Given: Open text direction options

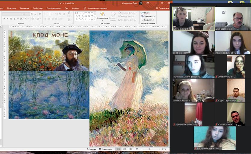Looking at the screenshot, I should pos(69,13).
